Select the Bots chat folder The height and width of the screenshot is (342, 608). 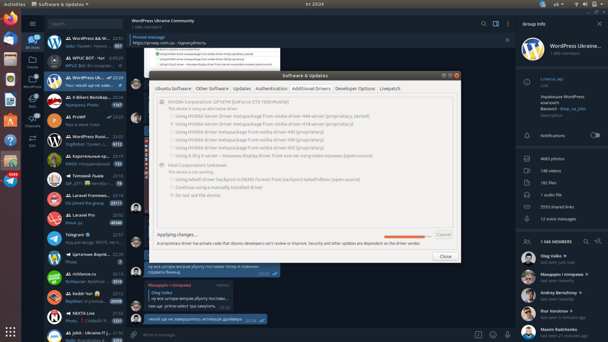(x=32, y=102)
